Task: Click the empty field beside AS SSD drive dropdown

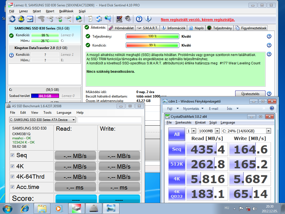Action: click(x=109, y=120)
